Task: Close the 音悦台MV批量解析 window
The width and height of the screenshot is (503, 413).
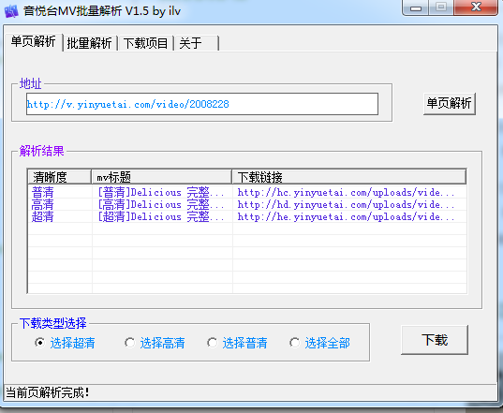Action: (477, 7)
